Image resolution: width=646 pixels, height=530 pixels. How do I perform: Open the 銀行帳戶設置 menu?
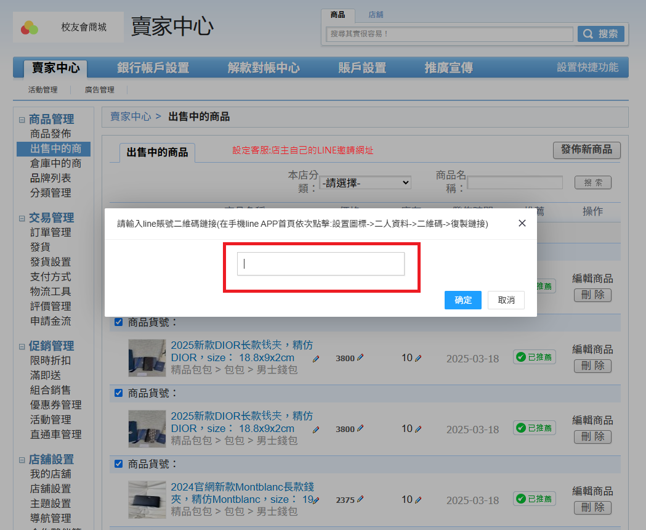153,68
